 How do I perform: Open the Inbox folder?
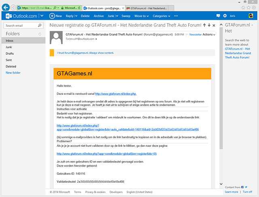pyautogui.click(x=23, y=41)
